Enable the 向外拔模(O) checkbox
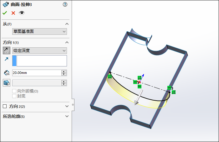Viewport: 219px width, 142px height. 14,91
